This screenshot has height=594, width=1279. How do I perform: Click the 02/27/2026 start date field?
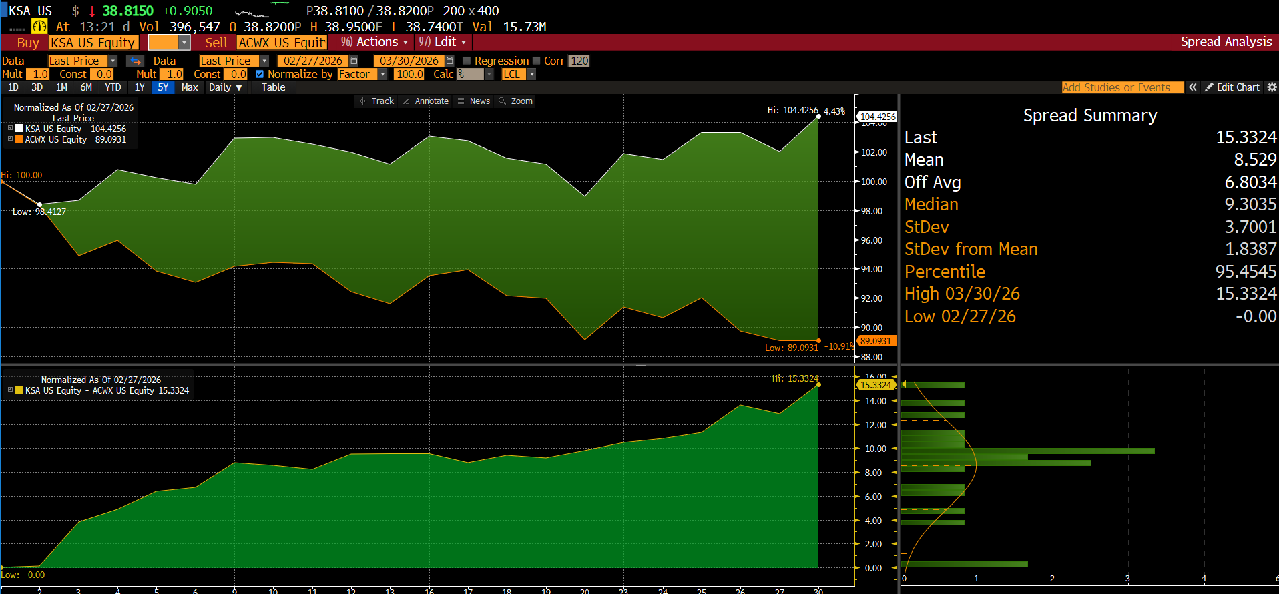313,61
